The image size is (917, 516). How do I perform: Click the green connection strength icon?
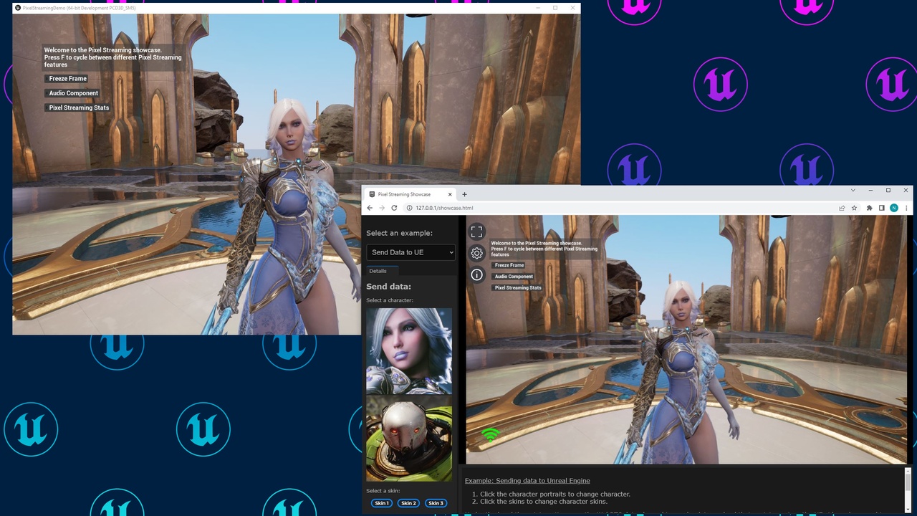point(490,434)
